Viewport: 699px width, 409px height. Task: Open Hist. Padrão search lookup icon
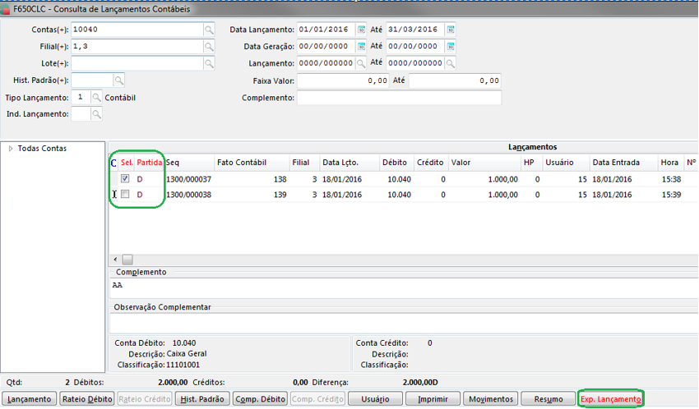(x=118, y=80)
